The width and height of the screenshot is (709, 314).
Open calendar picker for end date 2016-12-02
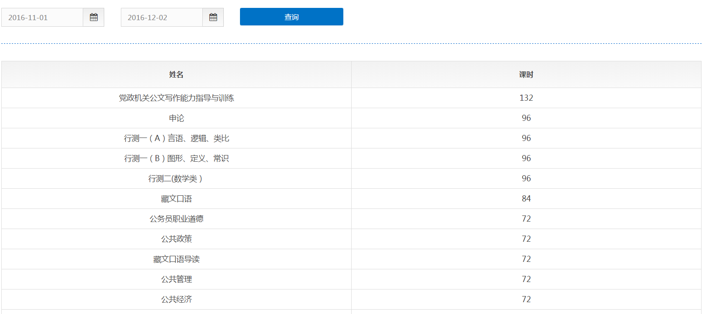(213, 18)
